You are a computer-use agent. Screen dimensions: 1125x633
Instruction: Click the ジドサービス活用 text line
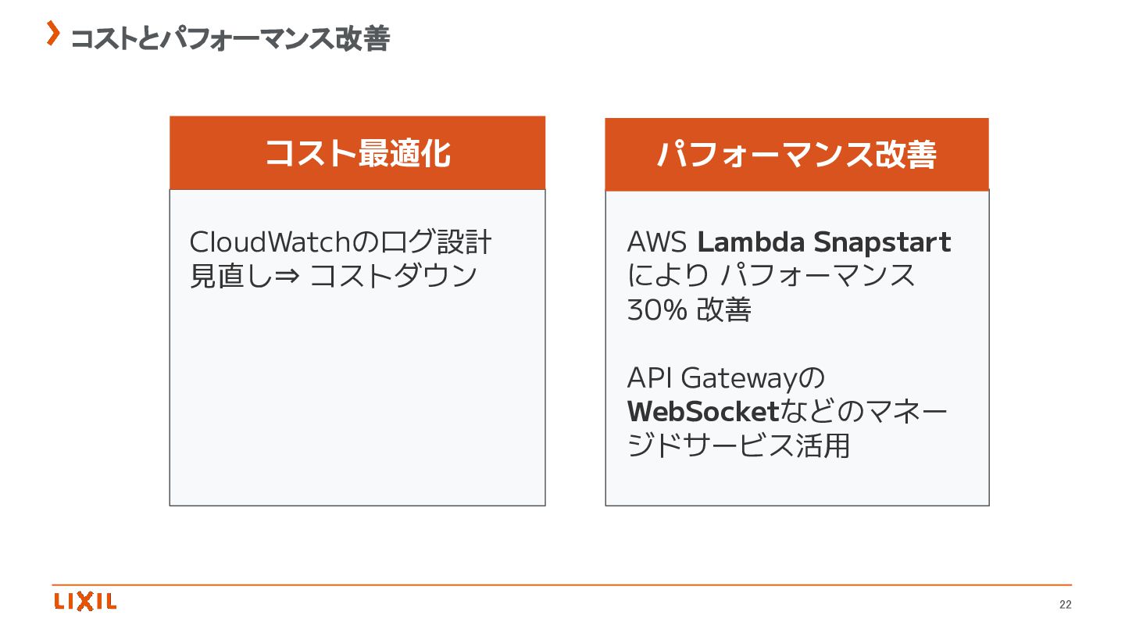pos(737,446)
